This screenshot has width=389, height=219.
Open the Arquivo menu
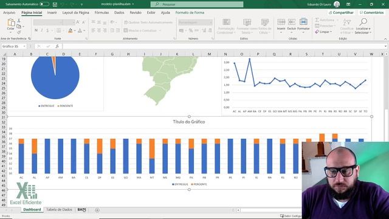(x=9, y=12)
